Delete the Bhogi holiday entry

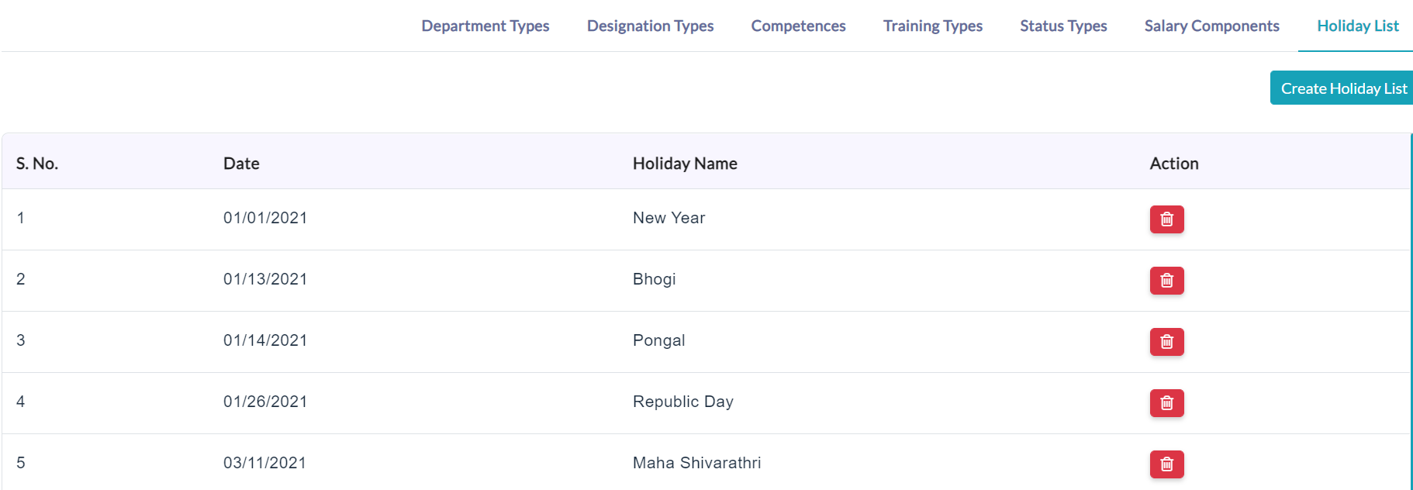click(1166, 281)
